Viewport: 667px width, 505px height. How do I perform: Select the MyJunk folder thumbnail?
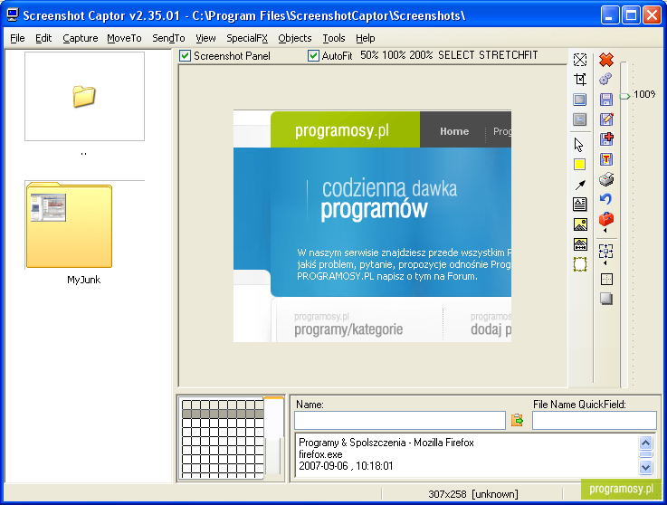tap(70, 225)
